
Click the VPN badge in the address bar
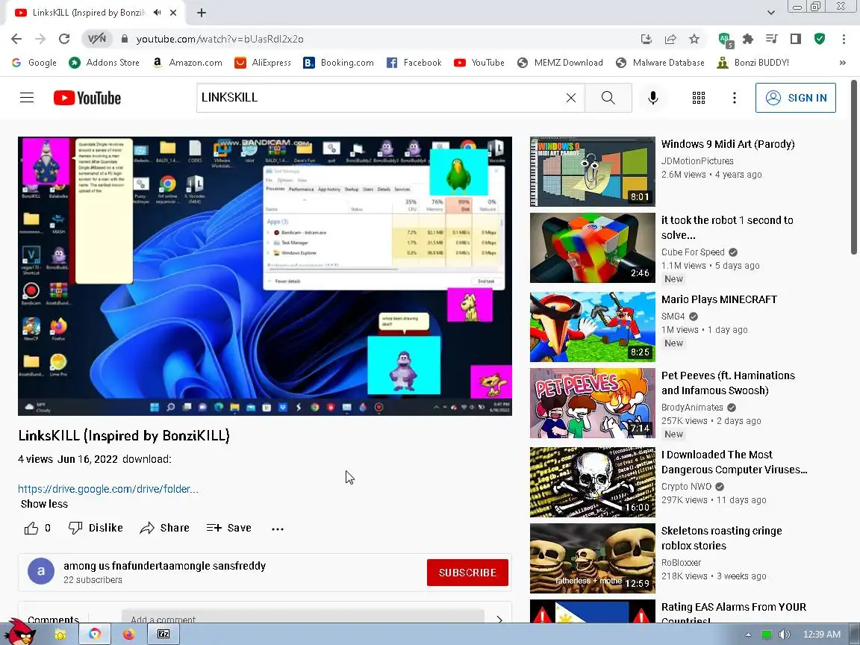(x=97, y=39)
